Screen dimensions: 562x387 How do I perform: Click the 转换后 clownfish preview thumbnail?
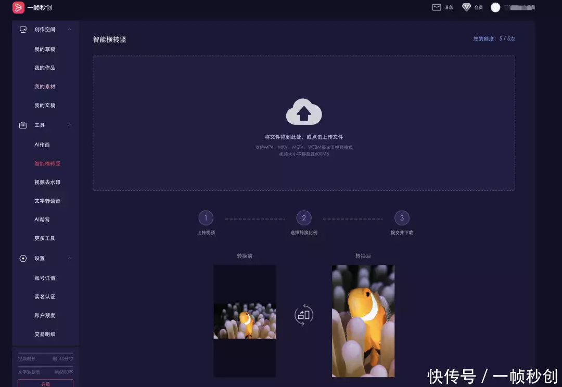pos(363,320)
